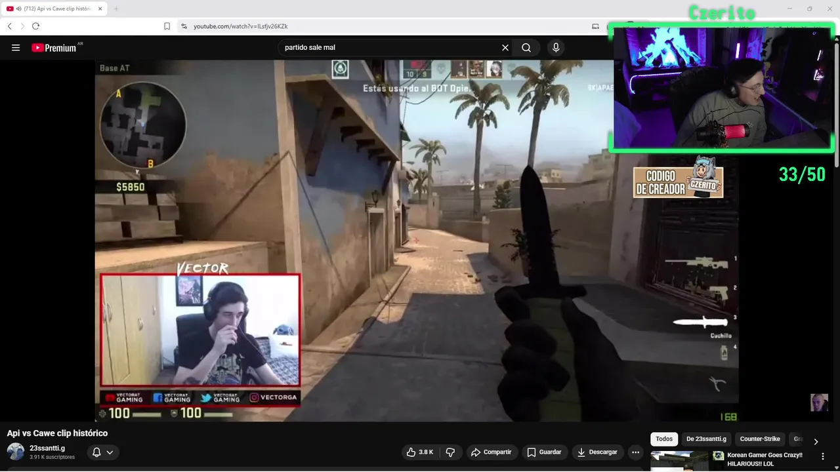
Task: Click the 3.91 K suscriptores text
Action: [x=52, y=457]
